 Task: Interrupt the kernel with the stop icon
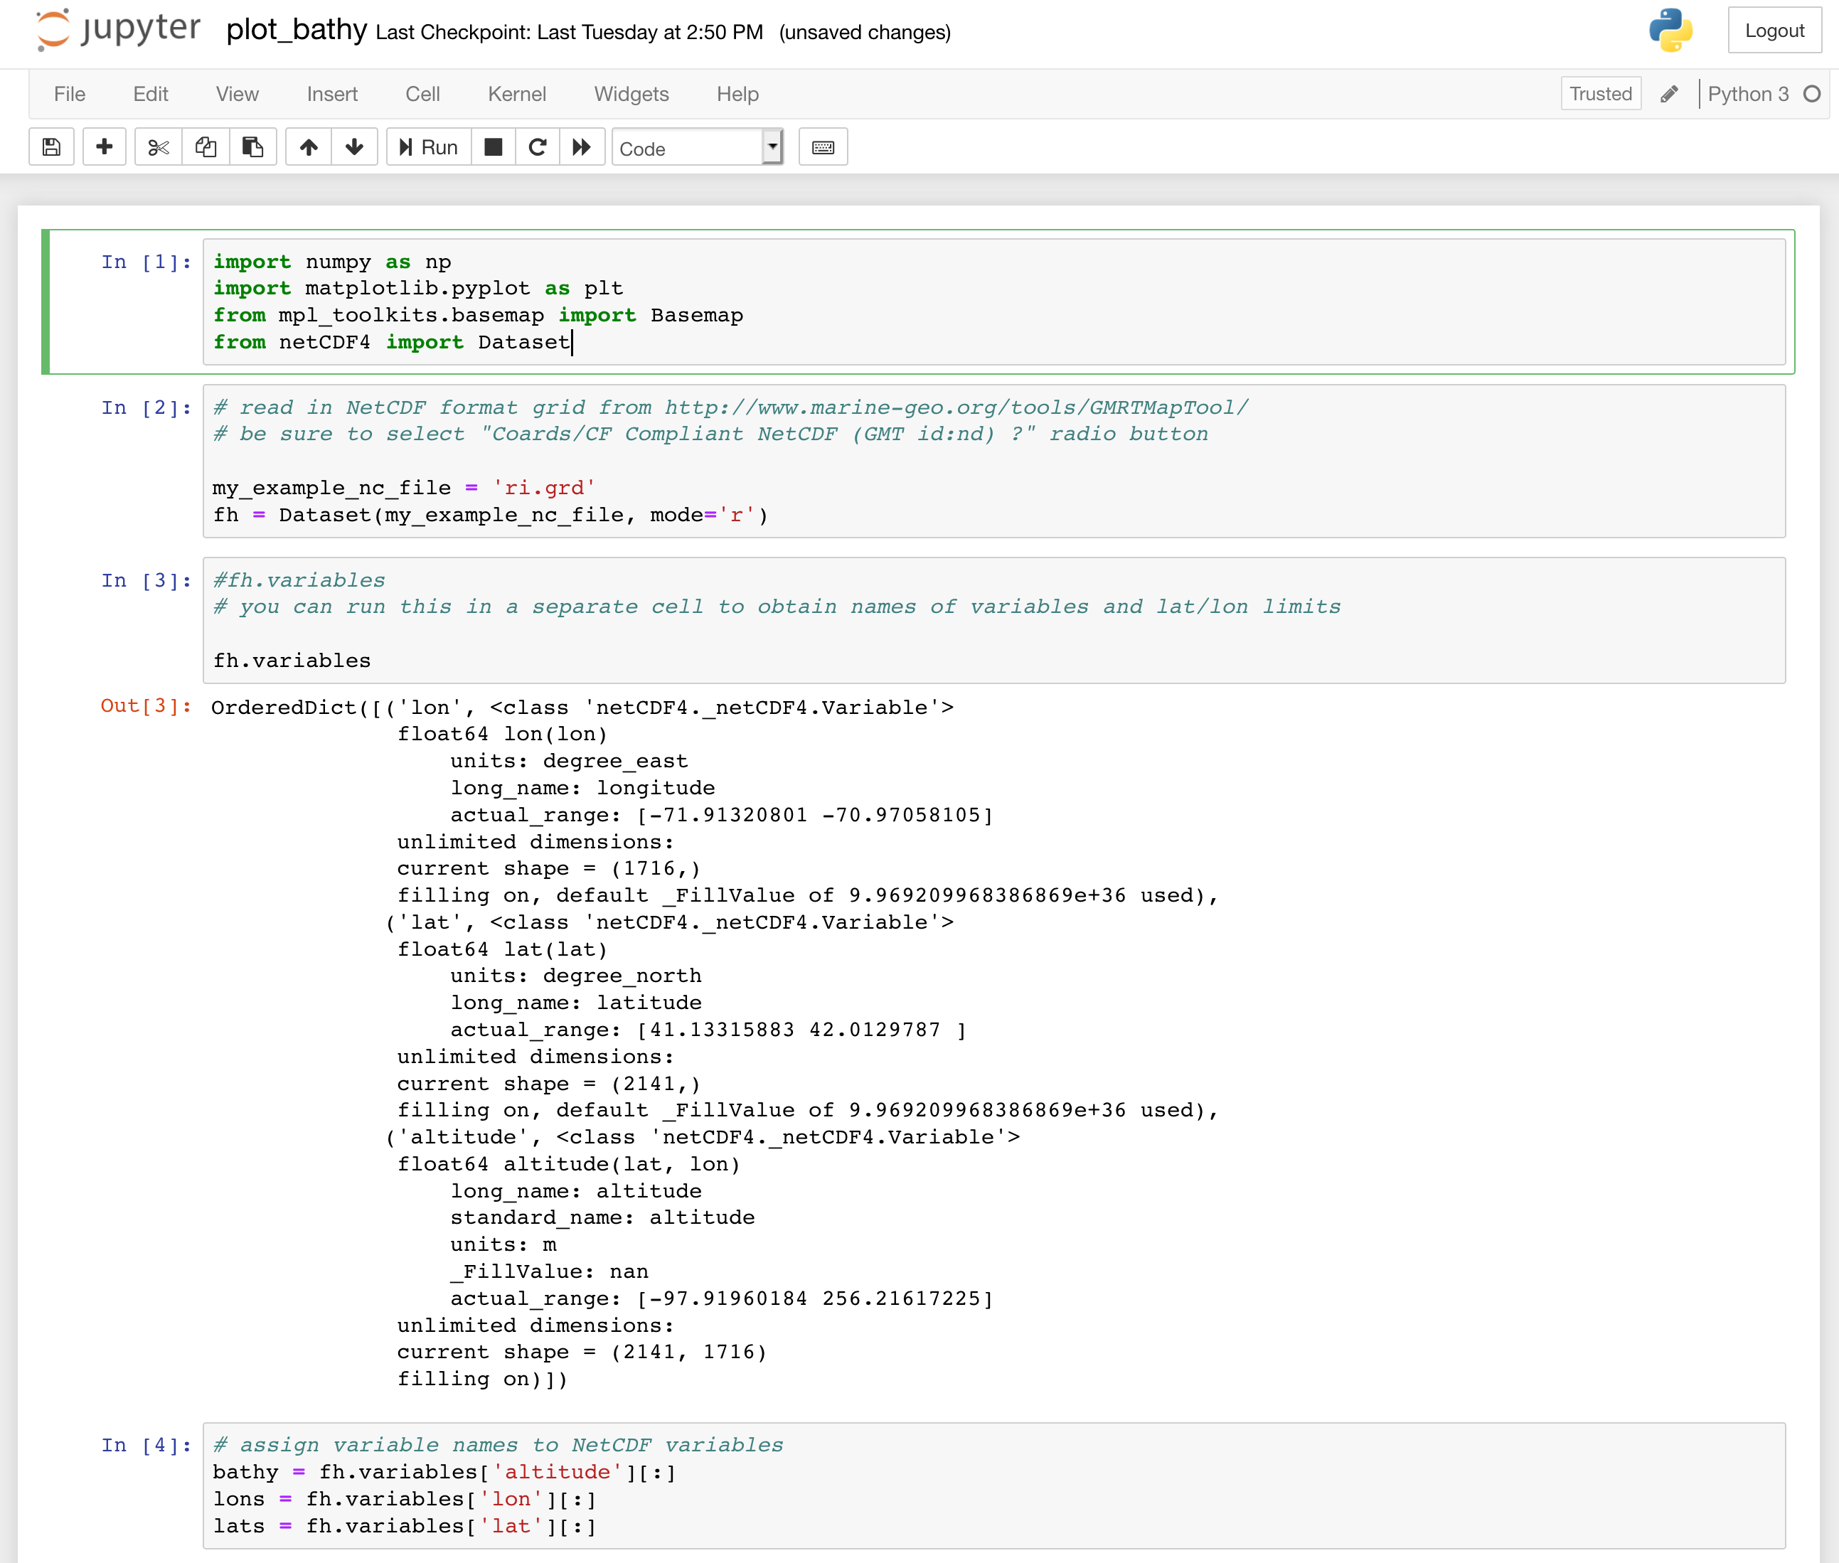pos(494,147)
